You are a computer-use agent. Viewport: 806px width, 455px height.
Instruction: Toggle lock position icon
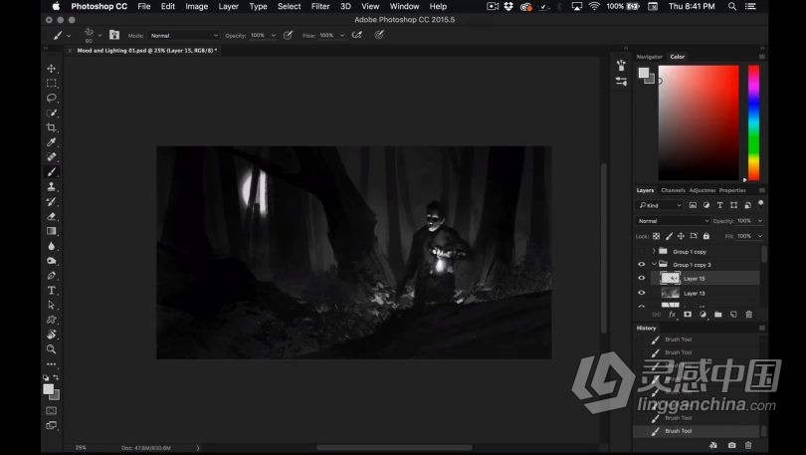(681, 236)
